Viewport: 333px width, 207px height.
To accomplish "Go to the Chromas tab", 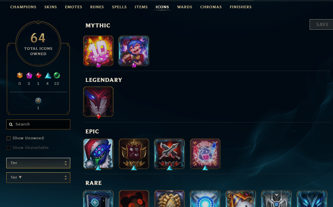I will (211, 7).
